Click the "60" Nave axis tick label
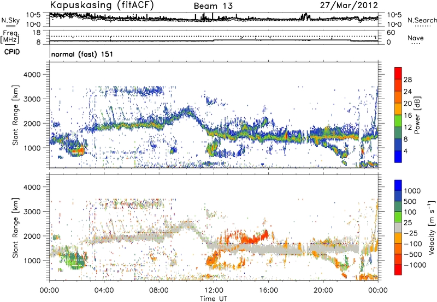437x302 pixels. 391,33
